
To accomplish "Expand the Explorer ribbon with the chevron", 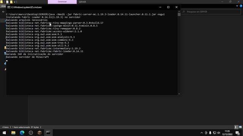I will click(237, 6).
